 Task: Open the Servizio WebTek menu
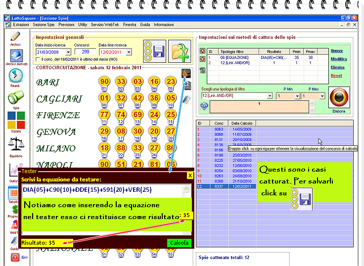pos(105,25)
